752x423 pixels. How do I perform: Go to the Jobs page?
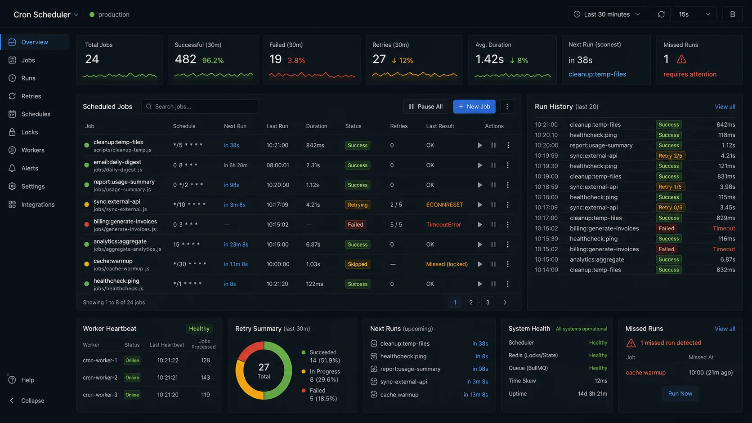coord(28,60)
